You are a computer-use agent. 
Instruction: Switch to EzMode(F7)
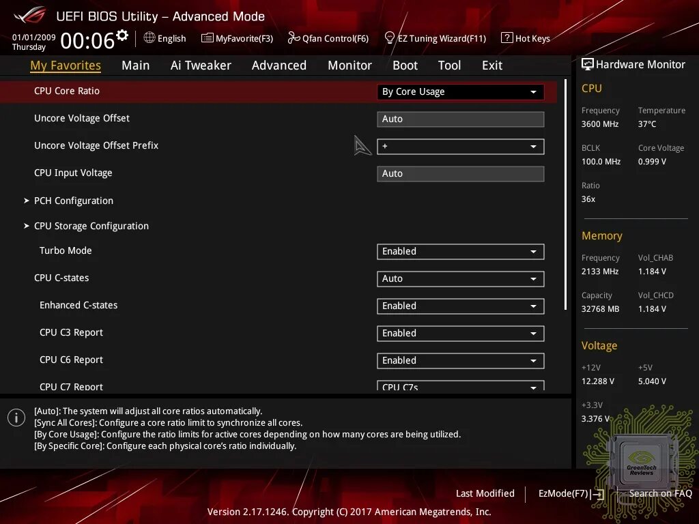pos(571,494)
